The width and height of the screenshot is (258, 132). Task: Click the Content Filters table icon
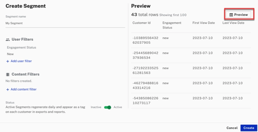[x=8, y=74]
